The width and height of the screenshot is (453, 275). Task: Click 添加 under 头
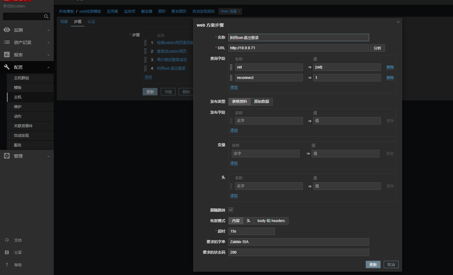click(x=234, y=196)
